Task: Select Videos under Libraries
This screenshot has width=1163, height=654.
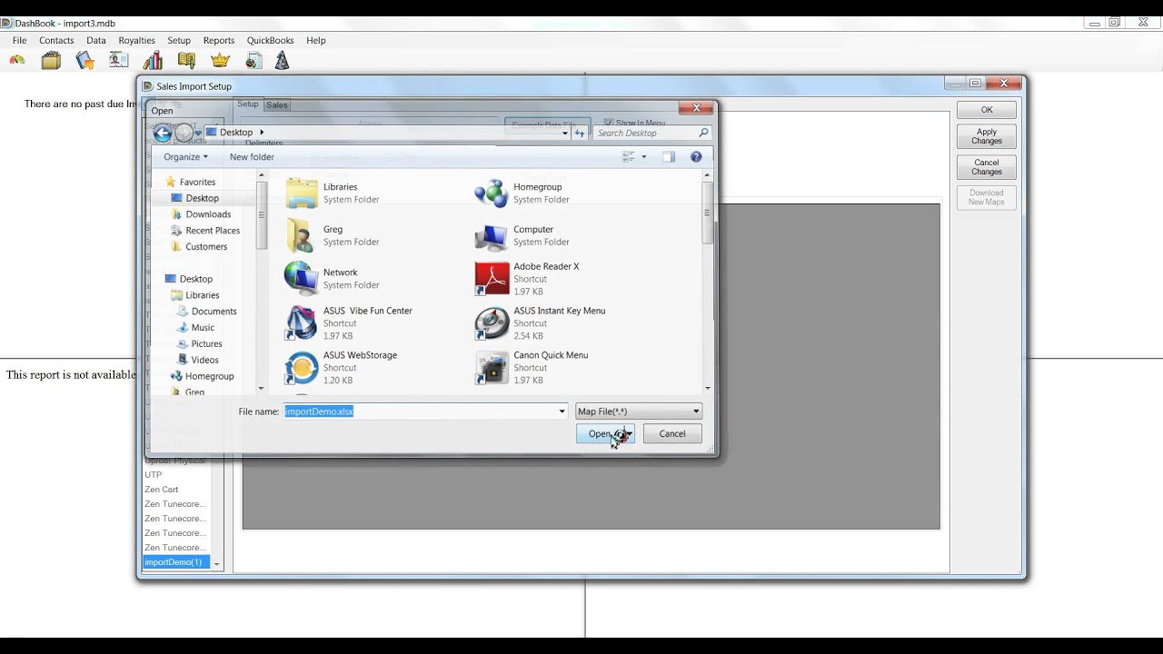Action: pos(204,361)
